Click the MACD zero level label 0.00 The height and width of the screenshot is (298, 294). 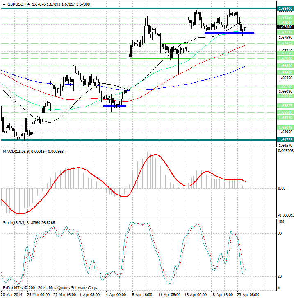(x=282, y=188)
